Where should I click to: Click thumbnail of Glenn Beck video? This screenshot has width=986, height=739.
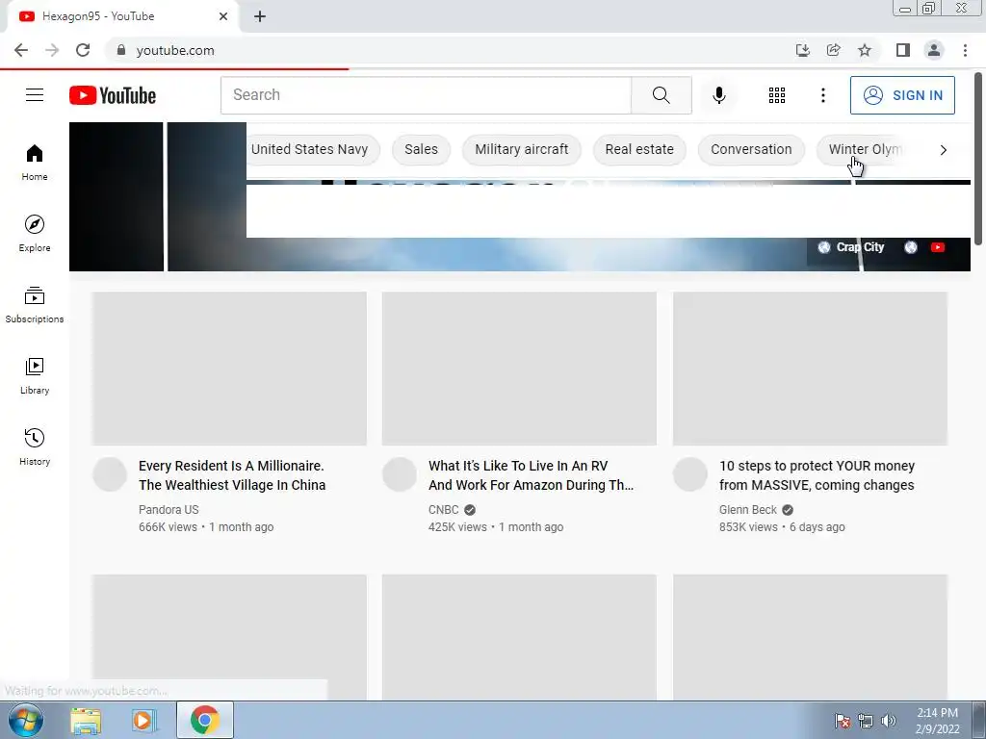(810, 369)
